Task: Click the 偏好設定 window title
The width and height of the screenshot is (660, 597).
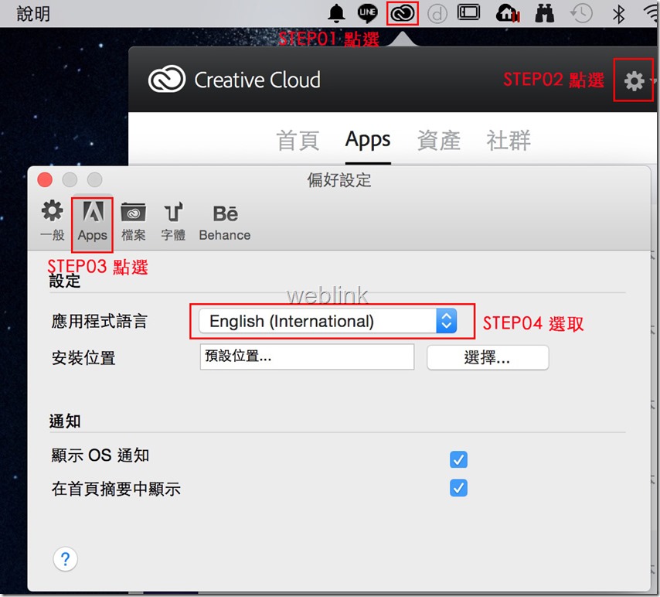Action: click(339, 180)
